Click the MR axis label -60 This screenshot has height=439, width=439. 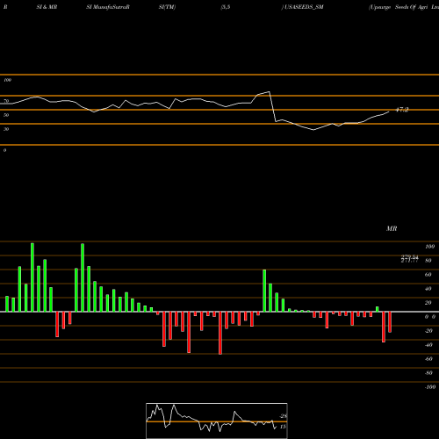click(x=428, y=359)
